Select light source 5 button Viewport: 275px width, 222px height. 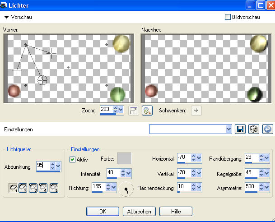coord(54,187)
